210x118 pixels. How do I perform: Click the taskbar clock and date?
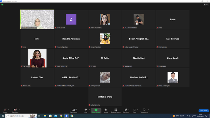[x=200, y=116]
